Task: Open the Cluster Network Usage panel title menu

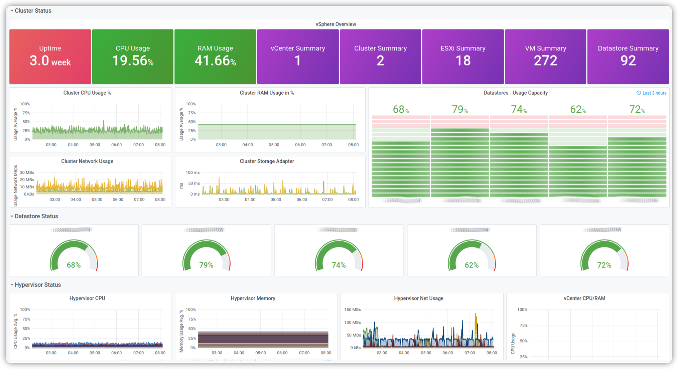Action: tap(87, 161)
